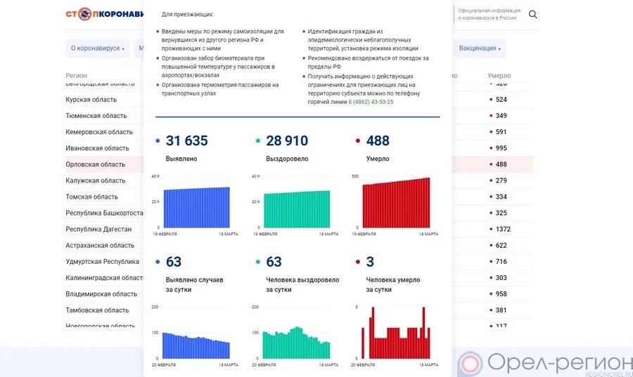Click the blue Выявлено cumulative bar chart

click(196, 207)
